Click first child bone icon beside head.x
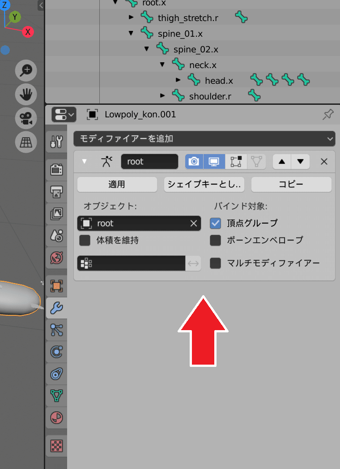The width and height of the screenshot is (340, 469). coord(257,80)
